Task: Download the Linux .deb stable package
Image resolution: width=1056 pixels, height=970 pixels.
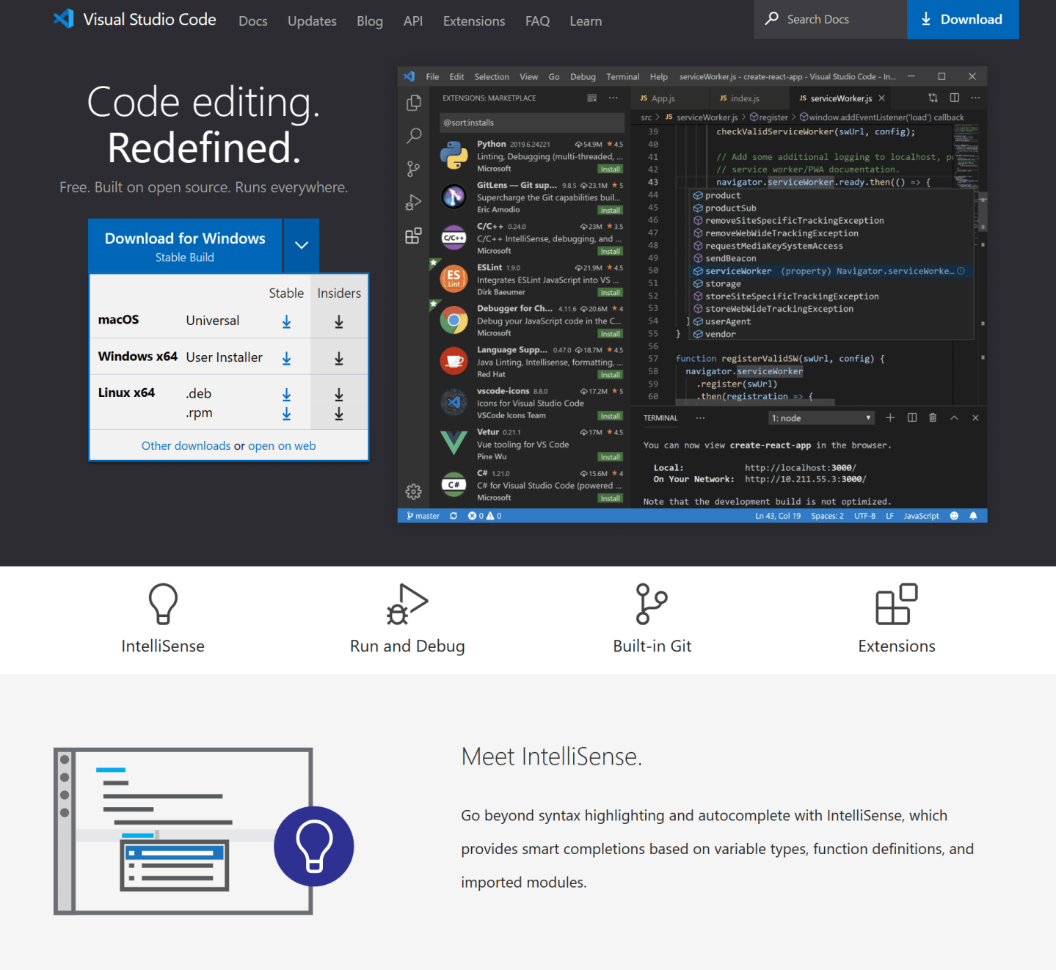Action: point(286,395)
